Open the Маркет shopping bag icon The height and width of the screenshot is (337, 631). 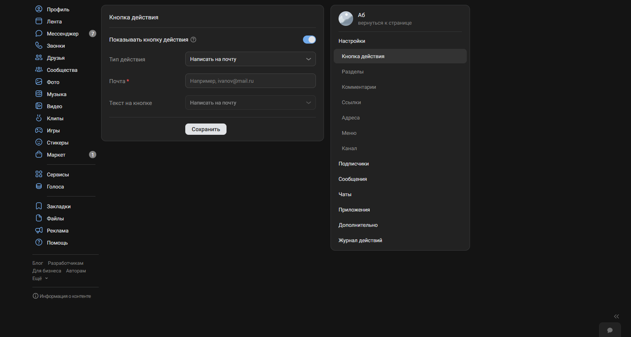(x=39, y=154)
